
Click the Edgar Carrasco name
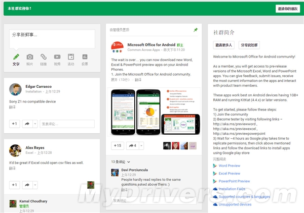pyautogui.click(x=39, y=86)
